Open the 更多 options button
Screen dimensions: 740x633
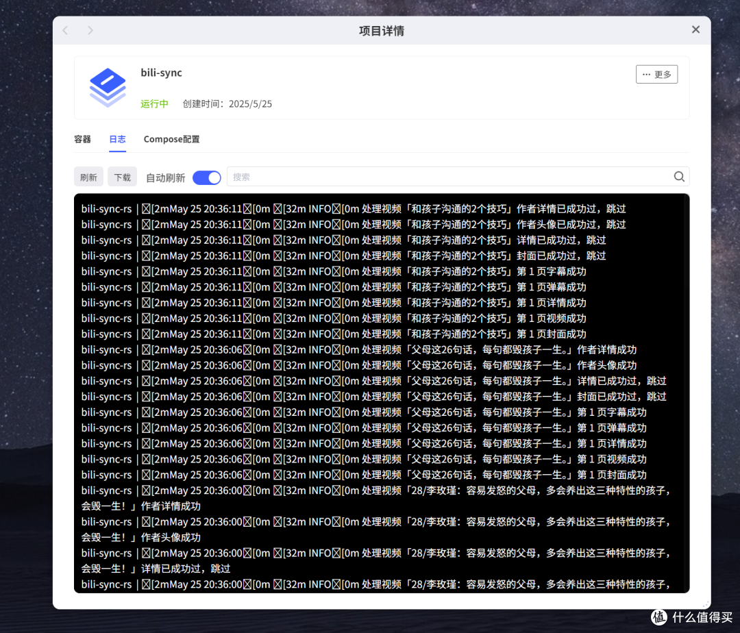[656, 75]
